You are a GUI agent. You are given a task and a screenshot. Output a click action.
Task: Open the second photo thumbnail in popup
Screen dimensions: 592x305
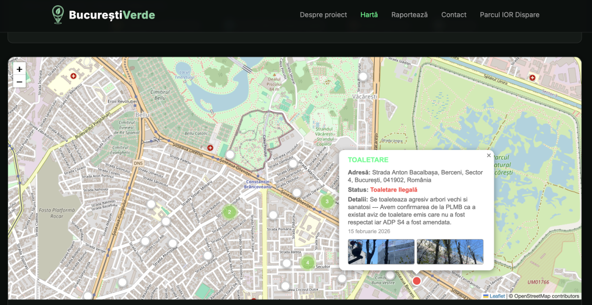(450, 252)
